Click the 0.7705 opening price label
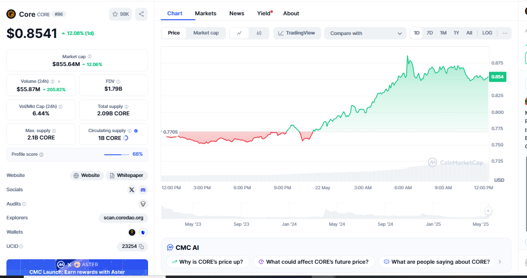The image size is (527, 278). click(x=170, y=132)
